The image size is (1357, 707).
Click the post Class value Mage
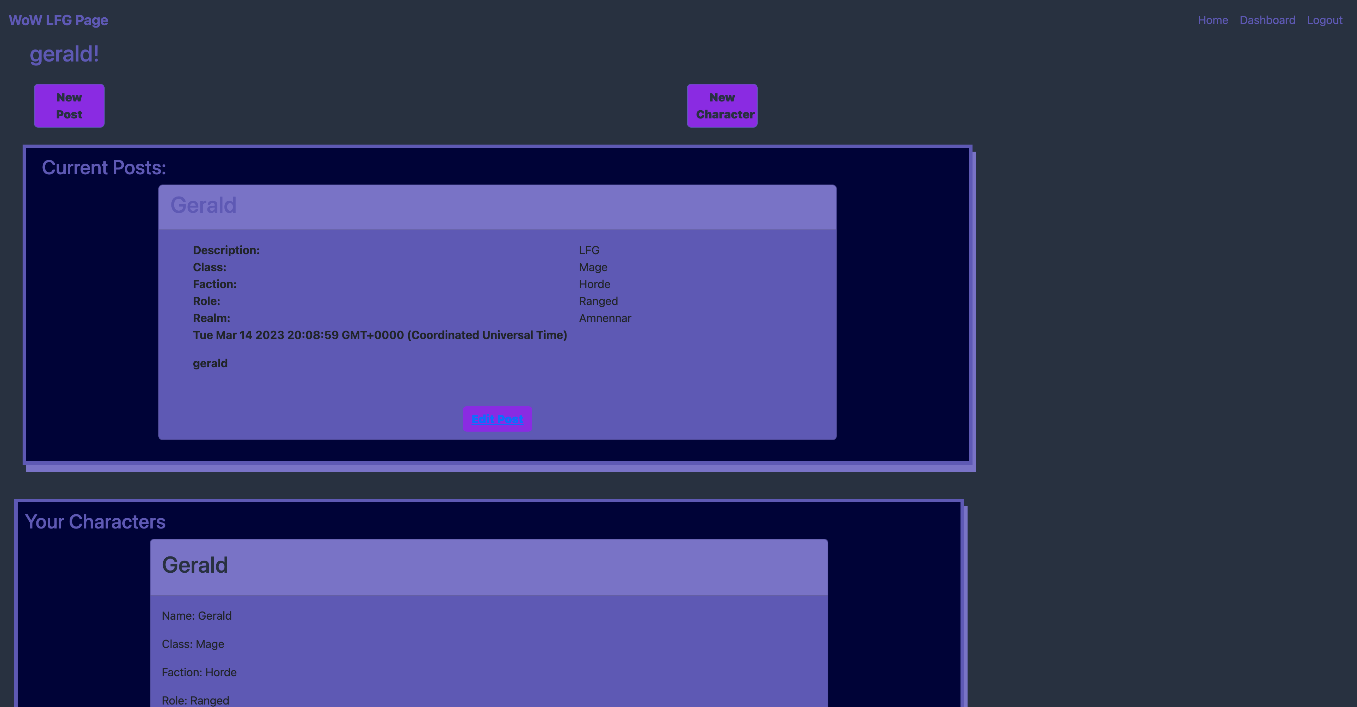[x=593, y=267]
